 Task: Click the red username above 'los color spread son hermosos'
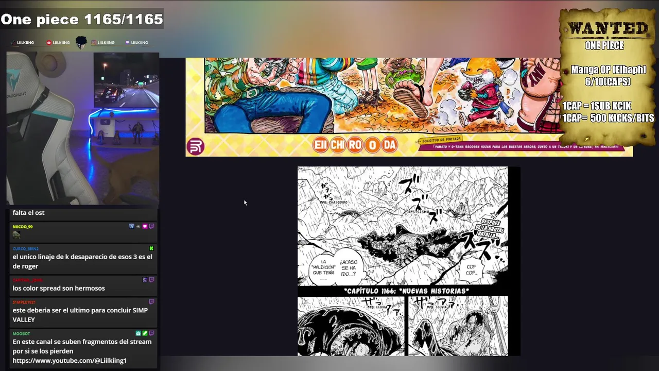point(27,280)
